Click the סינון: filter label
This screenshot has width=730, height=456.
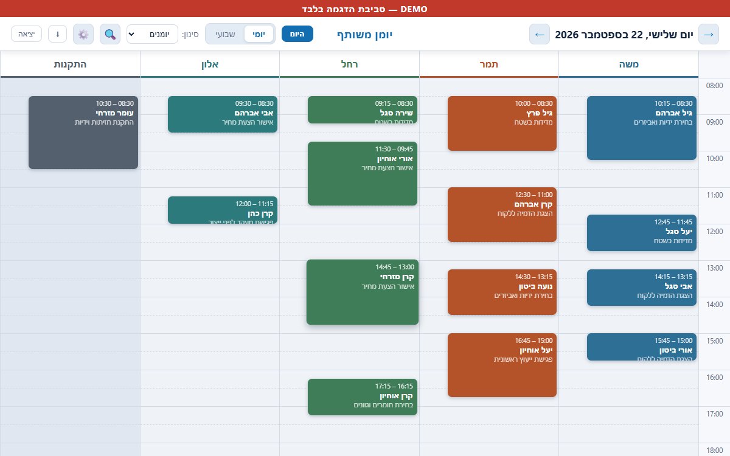[x=190, y=35]
